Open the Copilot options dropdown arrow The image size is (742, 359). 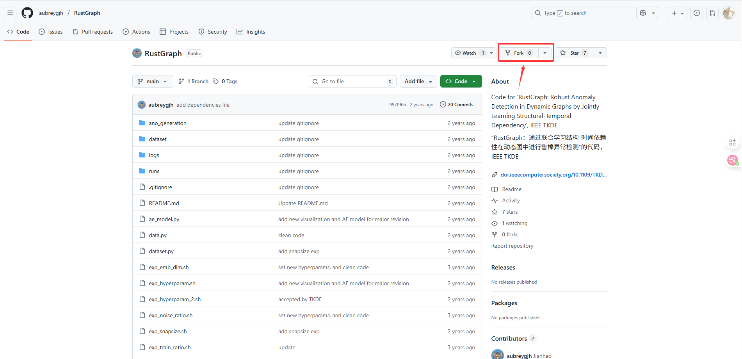pos(653,13)
